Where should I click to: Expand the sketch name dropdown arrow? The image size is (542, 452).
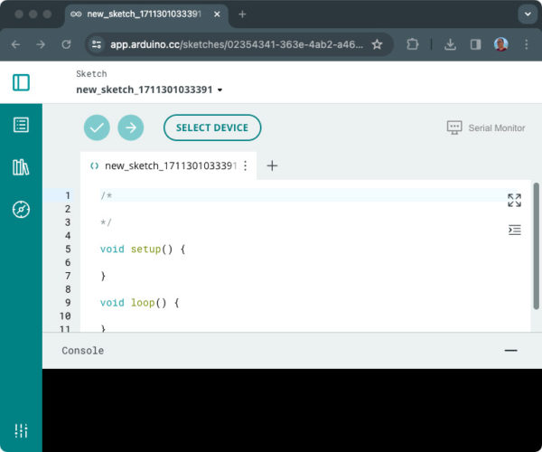point(220,90)
